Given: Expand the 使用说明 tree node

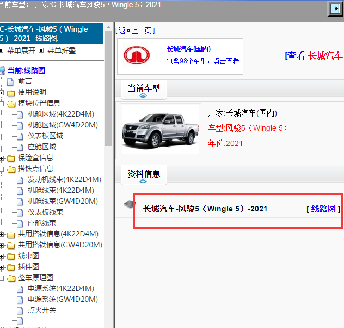Looking at the screenshot, I should pyautogui.click(x=2, y=93).
